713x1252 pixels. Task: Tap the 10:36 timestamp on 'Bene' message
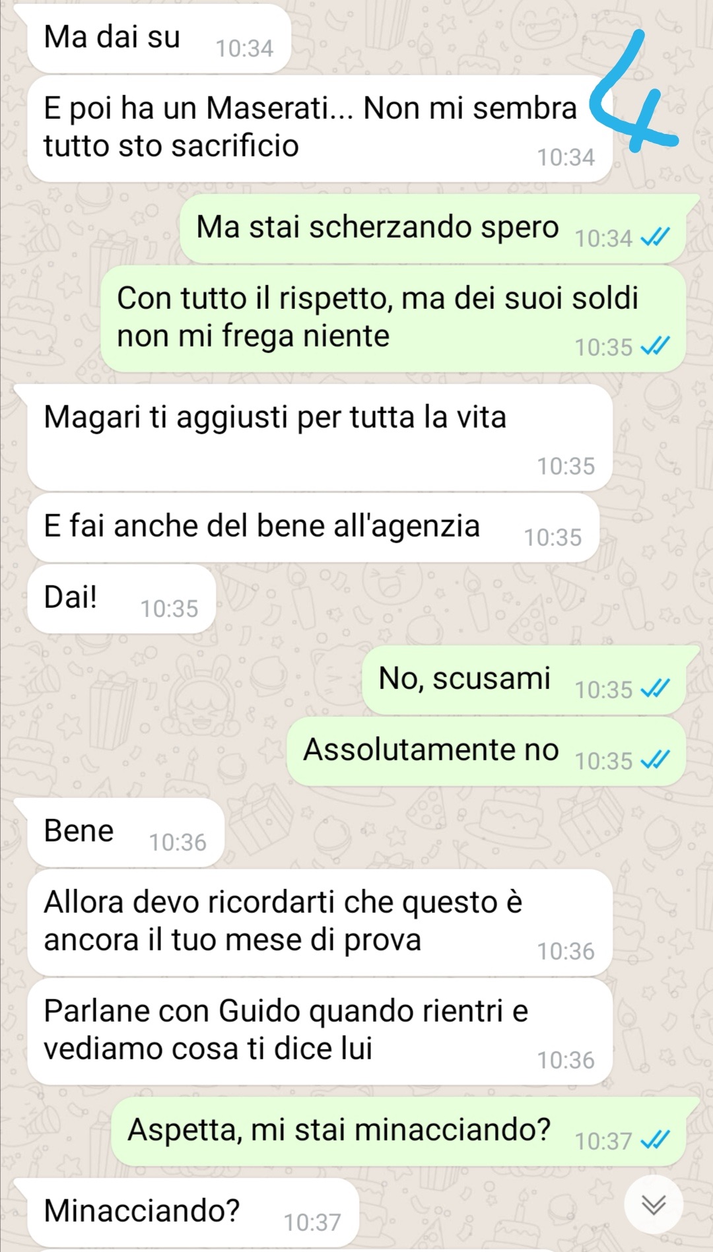(x=178, y=842)
